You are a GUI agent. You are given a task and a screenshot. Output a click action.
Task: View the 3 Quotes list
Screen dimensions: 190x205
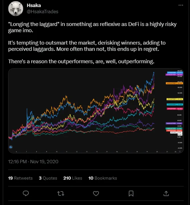pos(48,178)
